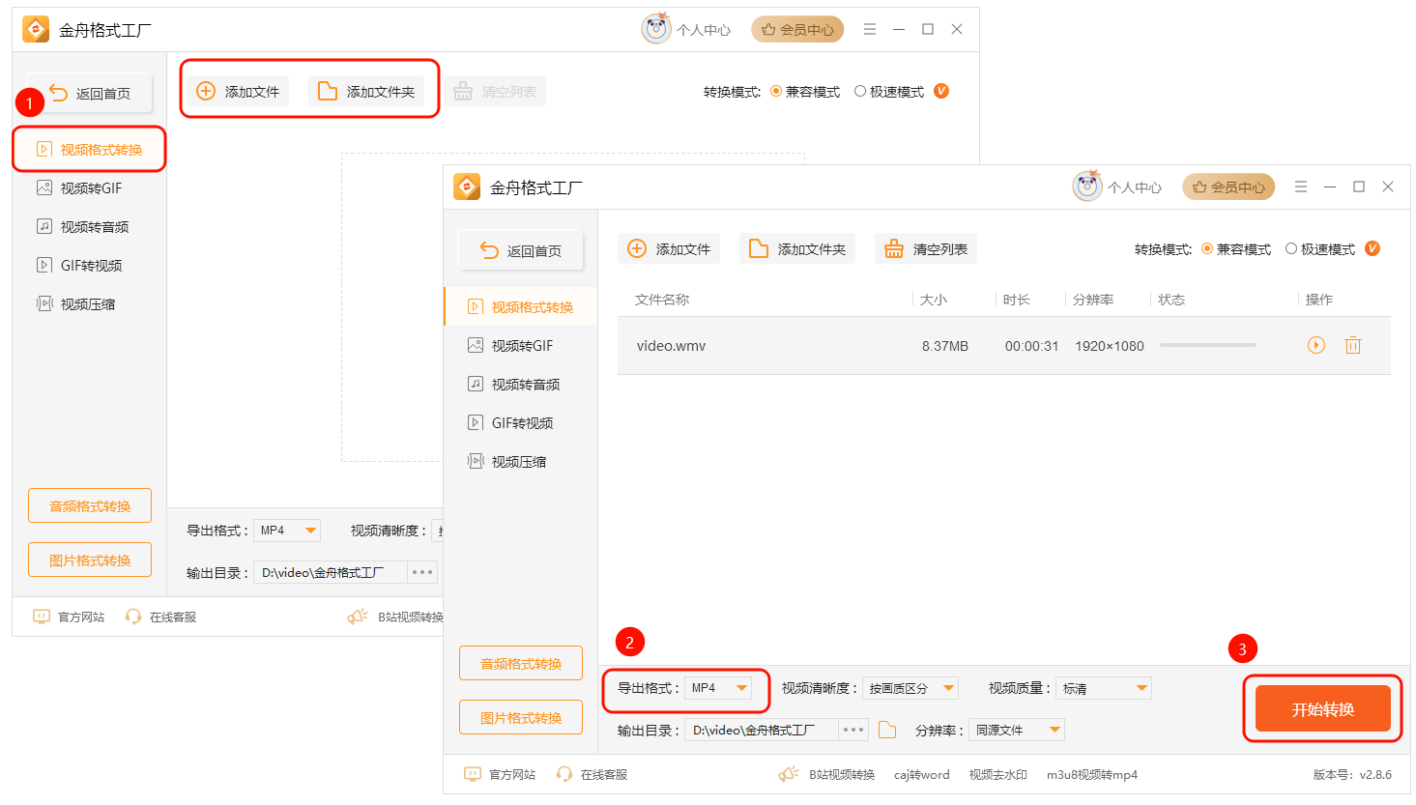The image size is (1416, 805).
Task: Delete video.wmv using the trash icon
Action: pyautogui.click(x=1353, y=345)
